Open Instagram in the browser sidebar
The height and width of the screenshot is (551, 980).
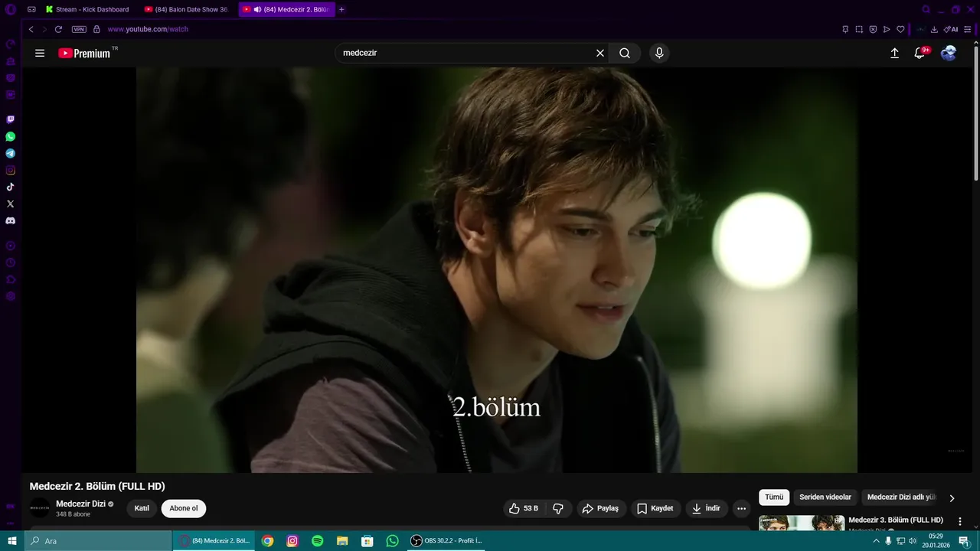coord(10,170)
